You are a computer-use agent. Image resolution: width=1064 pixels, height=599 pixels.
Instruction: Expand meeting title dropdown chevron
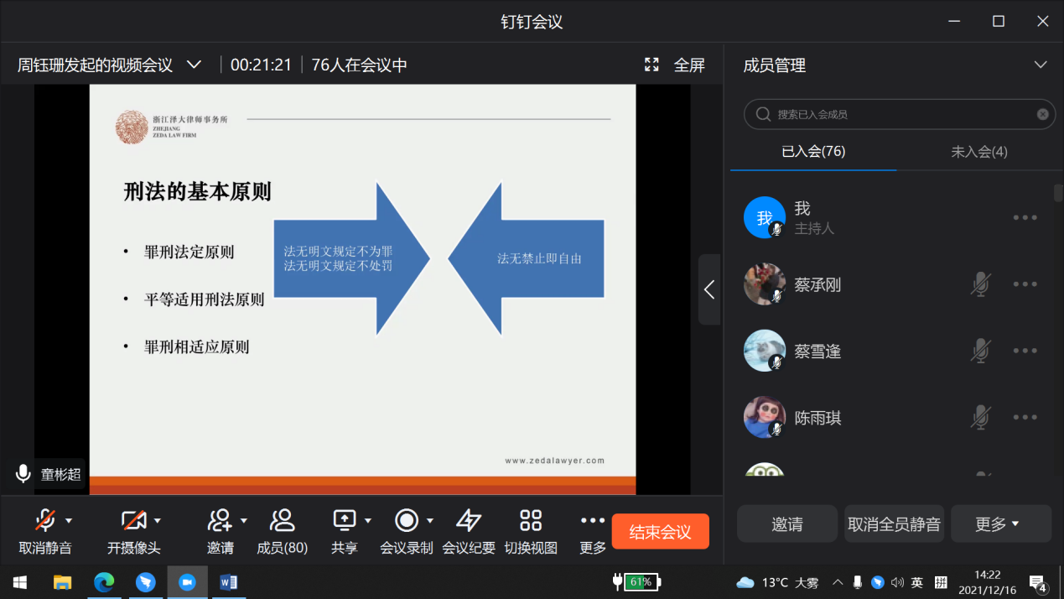tap(194, 65)
